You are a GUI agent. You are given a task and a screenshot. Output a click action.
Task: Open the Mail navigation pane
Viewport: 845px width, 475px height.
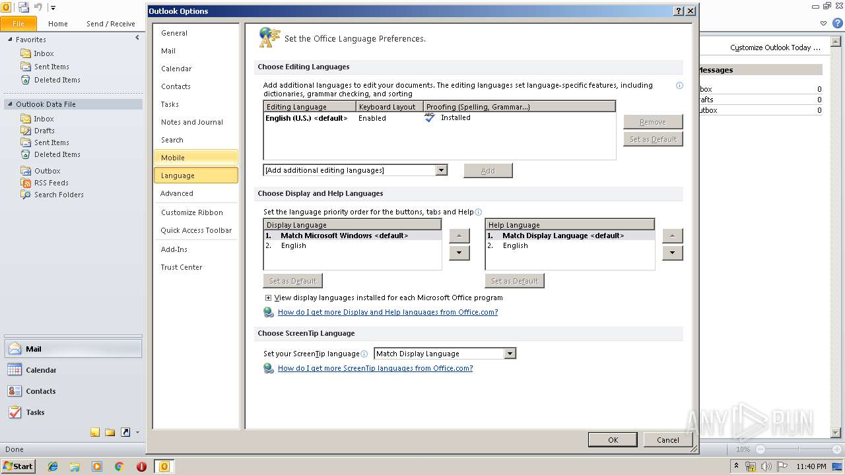coord(73,349)
